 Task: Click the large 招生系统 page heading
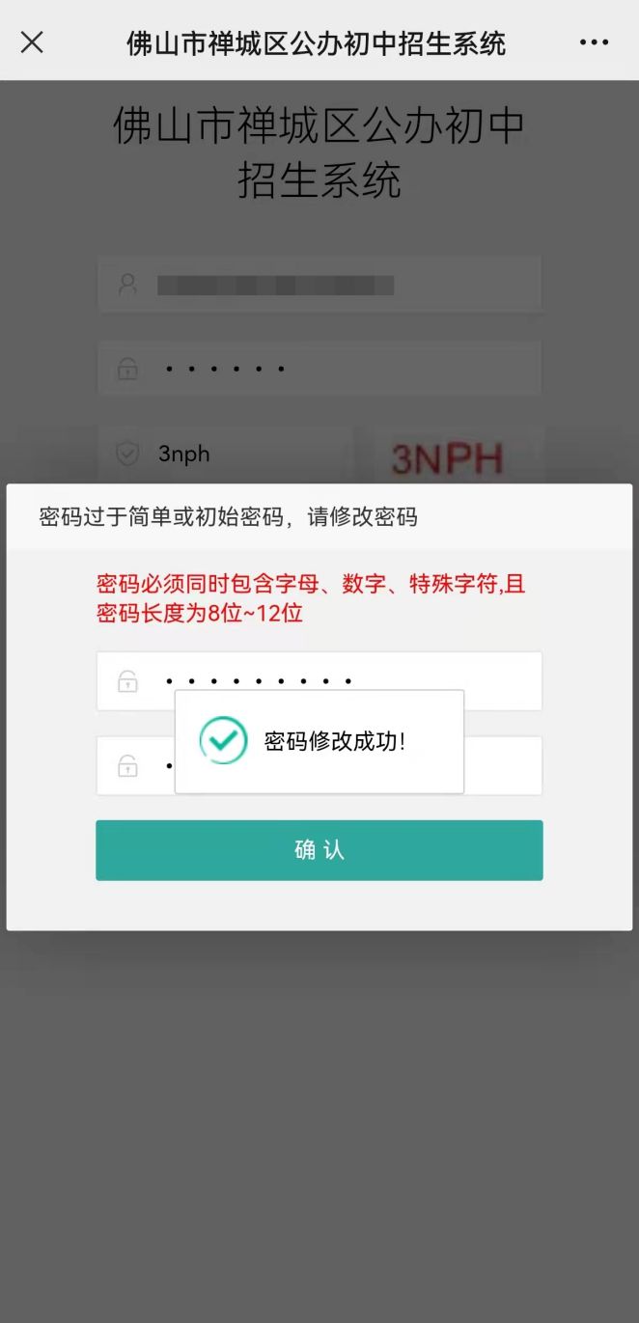tap(319, 153)
